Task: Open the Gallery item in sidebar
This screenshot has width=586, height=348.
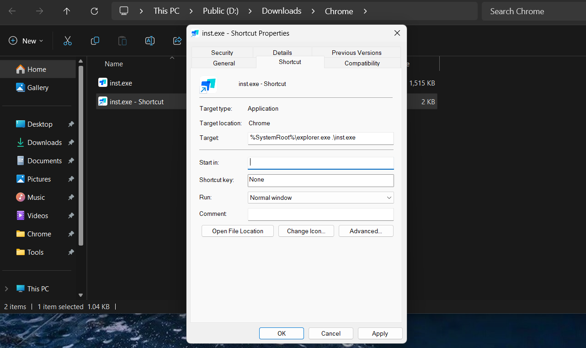Action: 37,88
